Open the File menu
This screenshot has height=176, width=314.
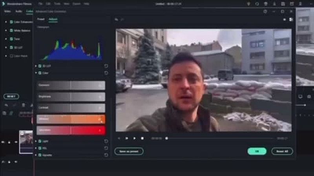[x=40, y=4]
